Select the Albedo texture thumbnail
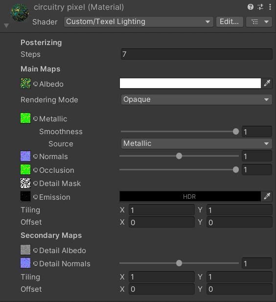Viewport: 276px width, 302px height. [x=25, y=83]
